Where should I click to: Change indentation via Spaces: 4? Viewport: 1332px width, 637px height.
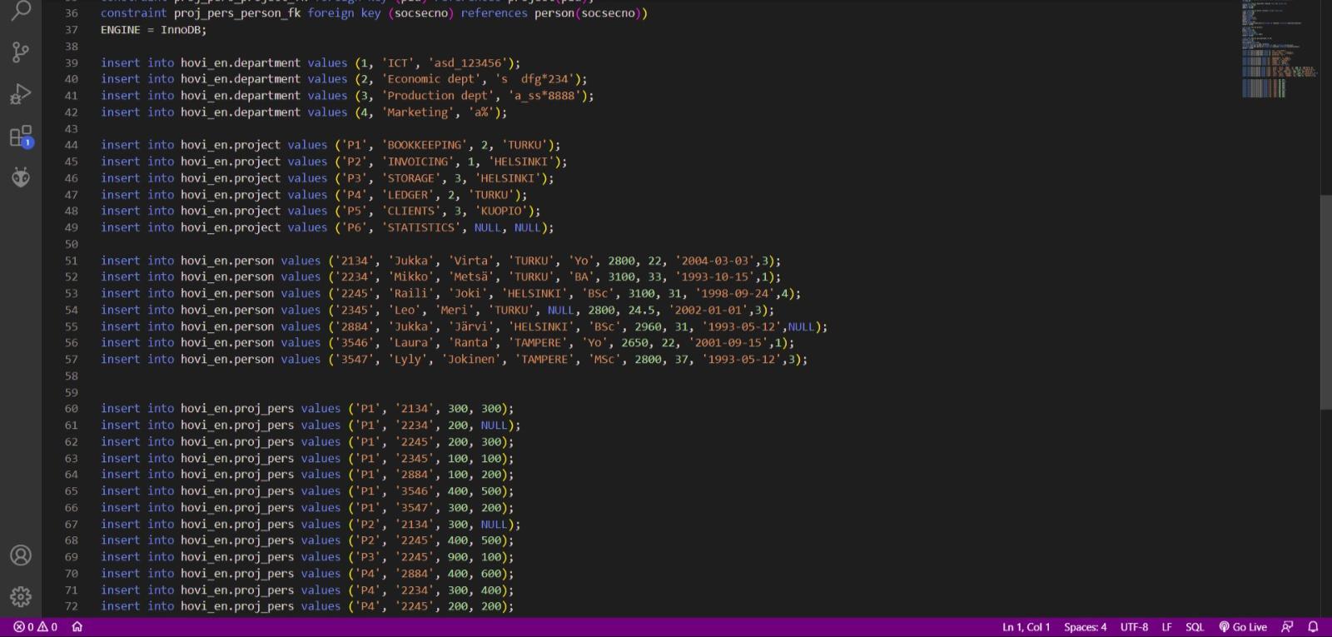pos(1085,627)
